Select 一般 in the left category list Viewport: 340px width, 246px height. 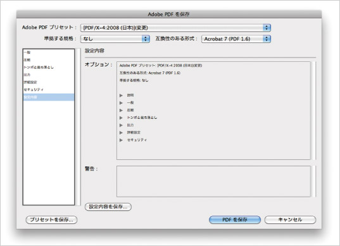(x=49, y=52)
